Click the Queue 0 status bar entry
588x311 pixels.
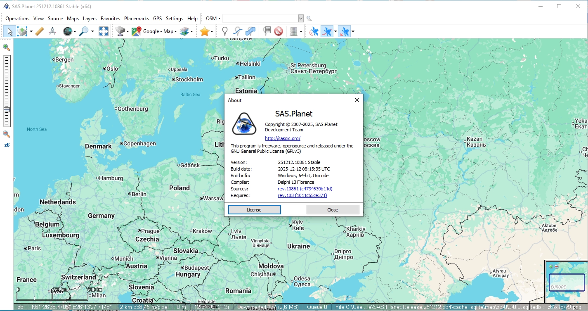tap(317, 307)
